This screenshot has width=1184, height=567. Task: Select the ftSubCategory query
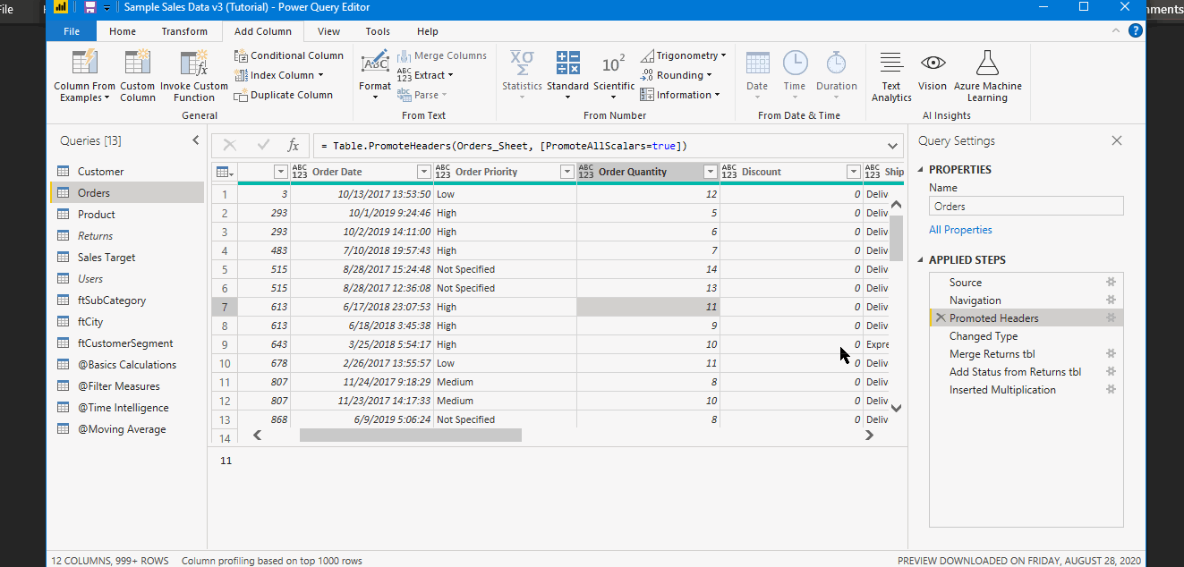click(127, 300)
